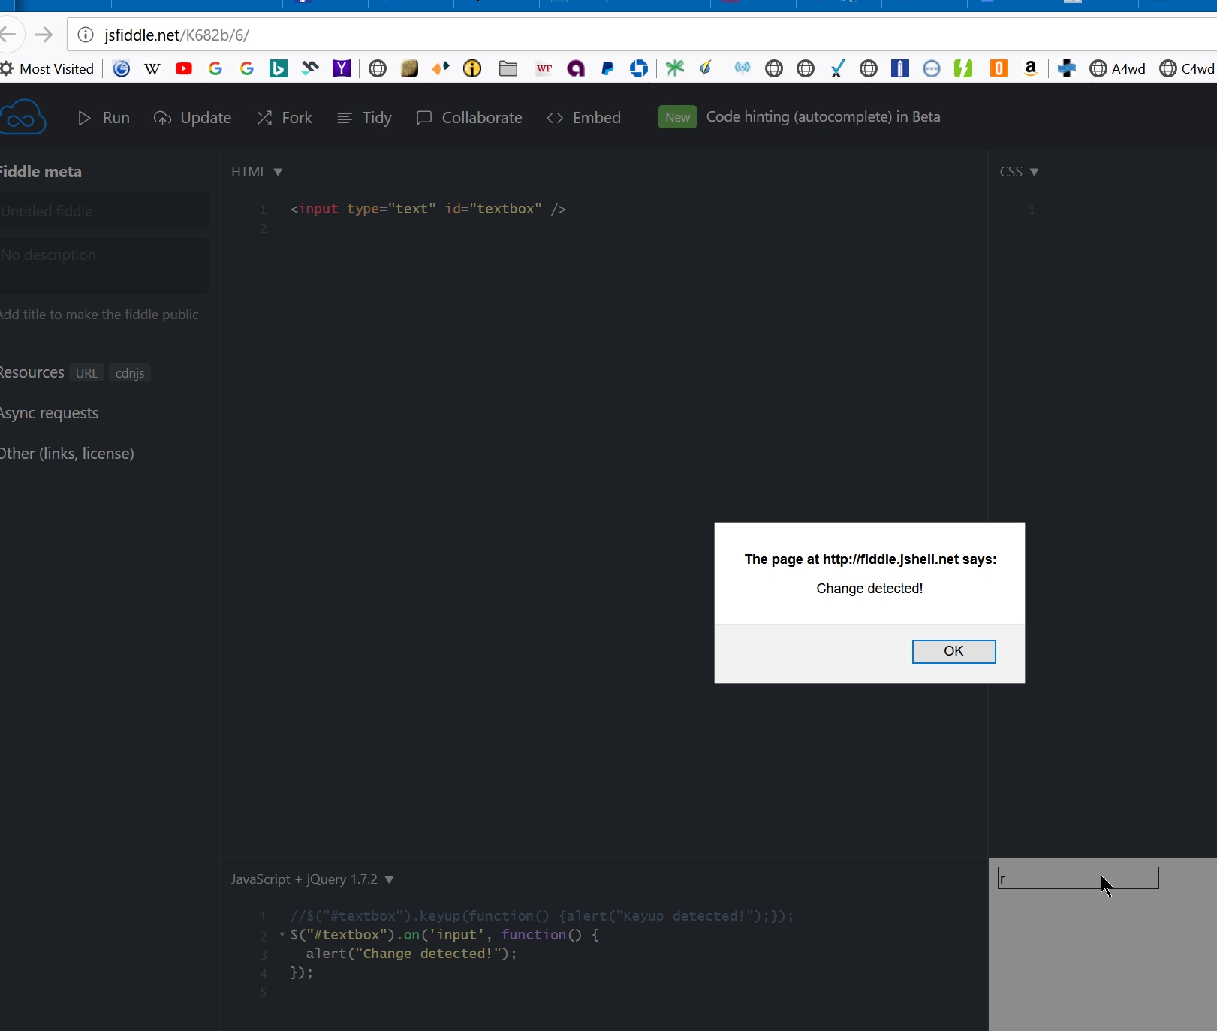Open the cdnjs resources link
This screenshot has height=1031, width=1217.
point(130,373)
